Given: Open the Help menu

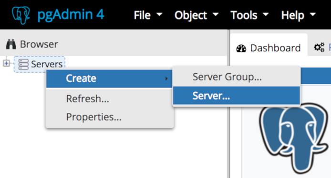Looking at the screenshot, I should point(298,15).
